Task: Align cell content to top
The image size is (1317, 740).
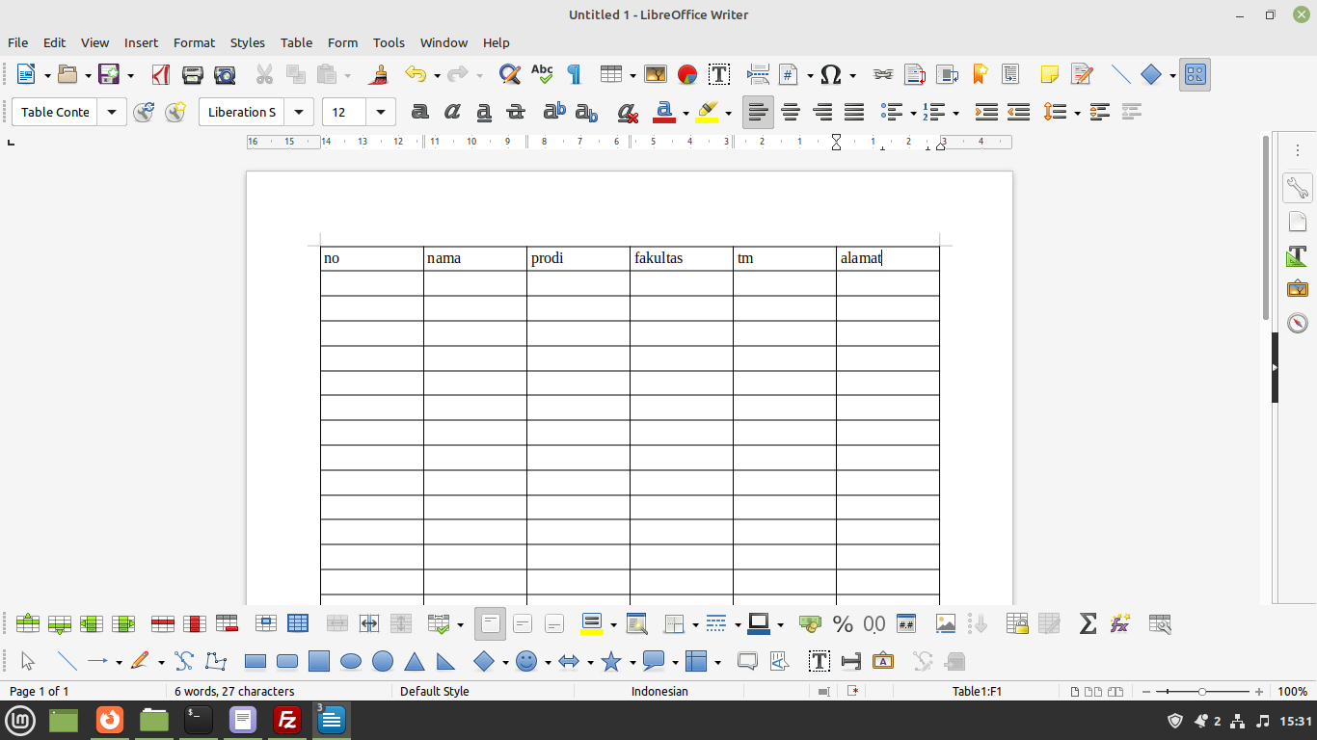Action: [x=491, y=624]
